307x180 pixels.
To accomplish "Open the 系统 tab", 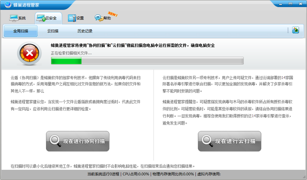I will coord(17,18).
